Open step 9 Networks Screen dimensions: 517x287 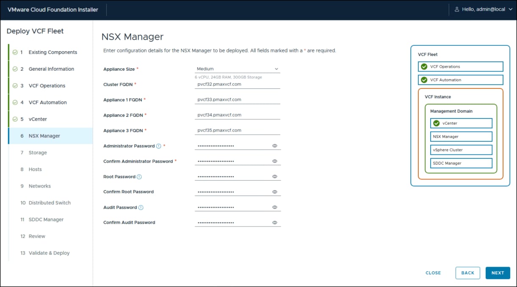50,186
